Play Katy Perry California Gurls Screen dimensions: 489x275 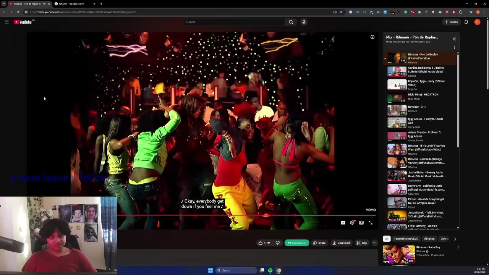tap(420, 189)
